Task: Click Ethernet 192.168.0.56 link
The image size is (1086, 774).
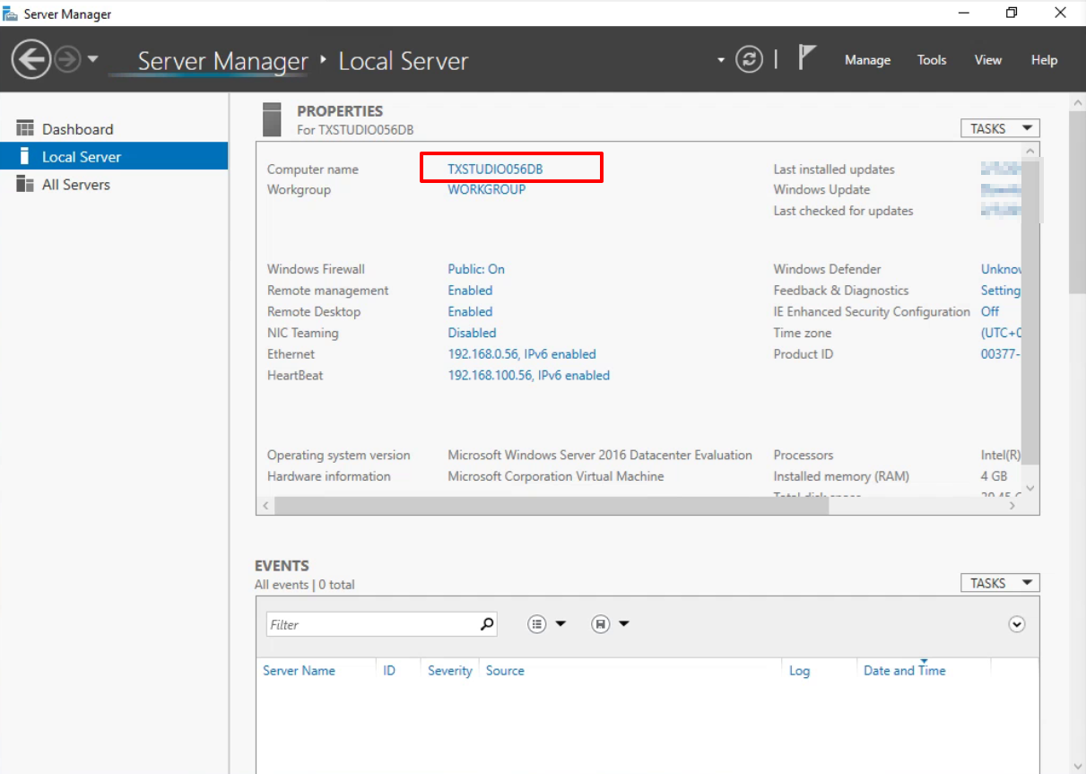Action: tap(522, 354)
